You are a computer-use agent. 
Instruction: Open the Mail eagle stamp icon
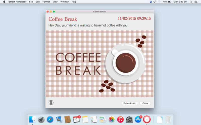pyautogui.click(x=59, y=119)
